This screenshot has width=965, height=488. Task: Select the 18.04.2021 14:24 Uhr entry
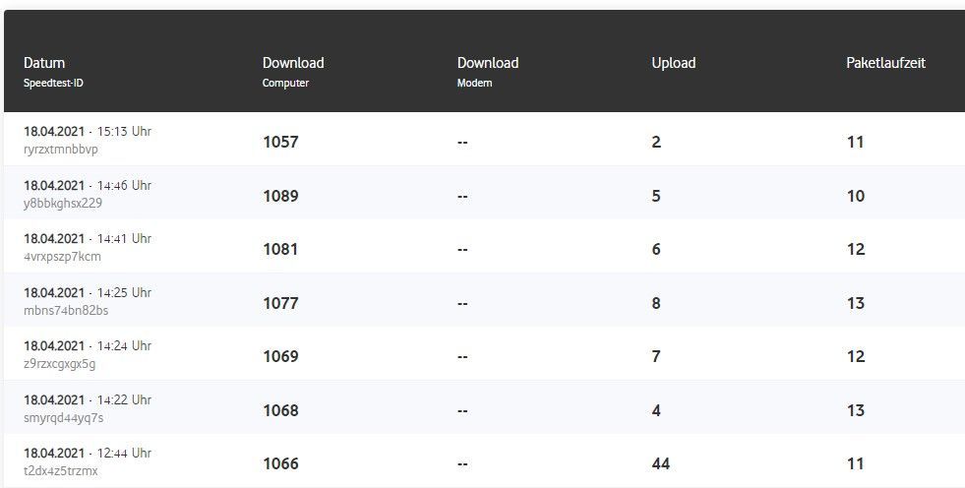point(88,346)
